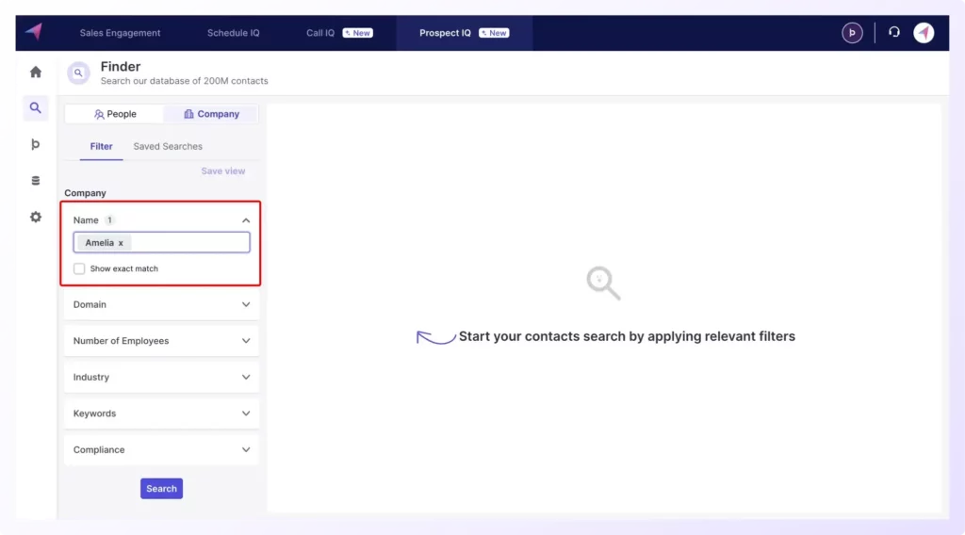This screenshot has width=965, height=535.
Task: Open settings gear in left sidebar
Action: pyautogui.click(x=36, y=217)
